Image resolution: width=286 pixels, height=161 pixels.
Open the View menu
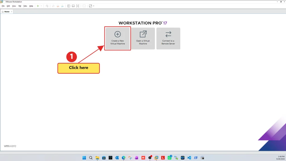14,6
